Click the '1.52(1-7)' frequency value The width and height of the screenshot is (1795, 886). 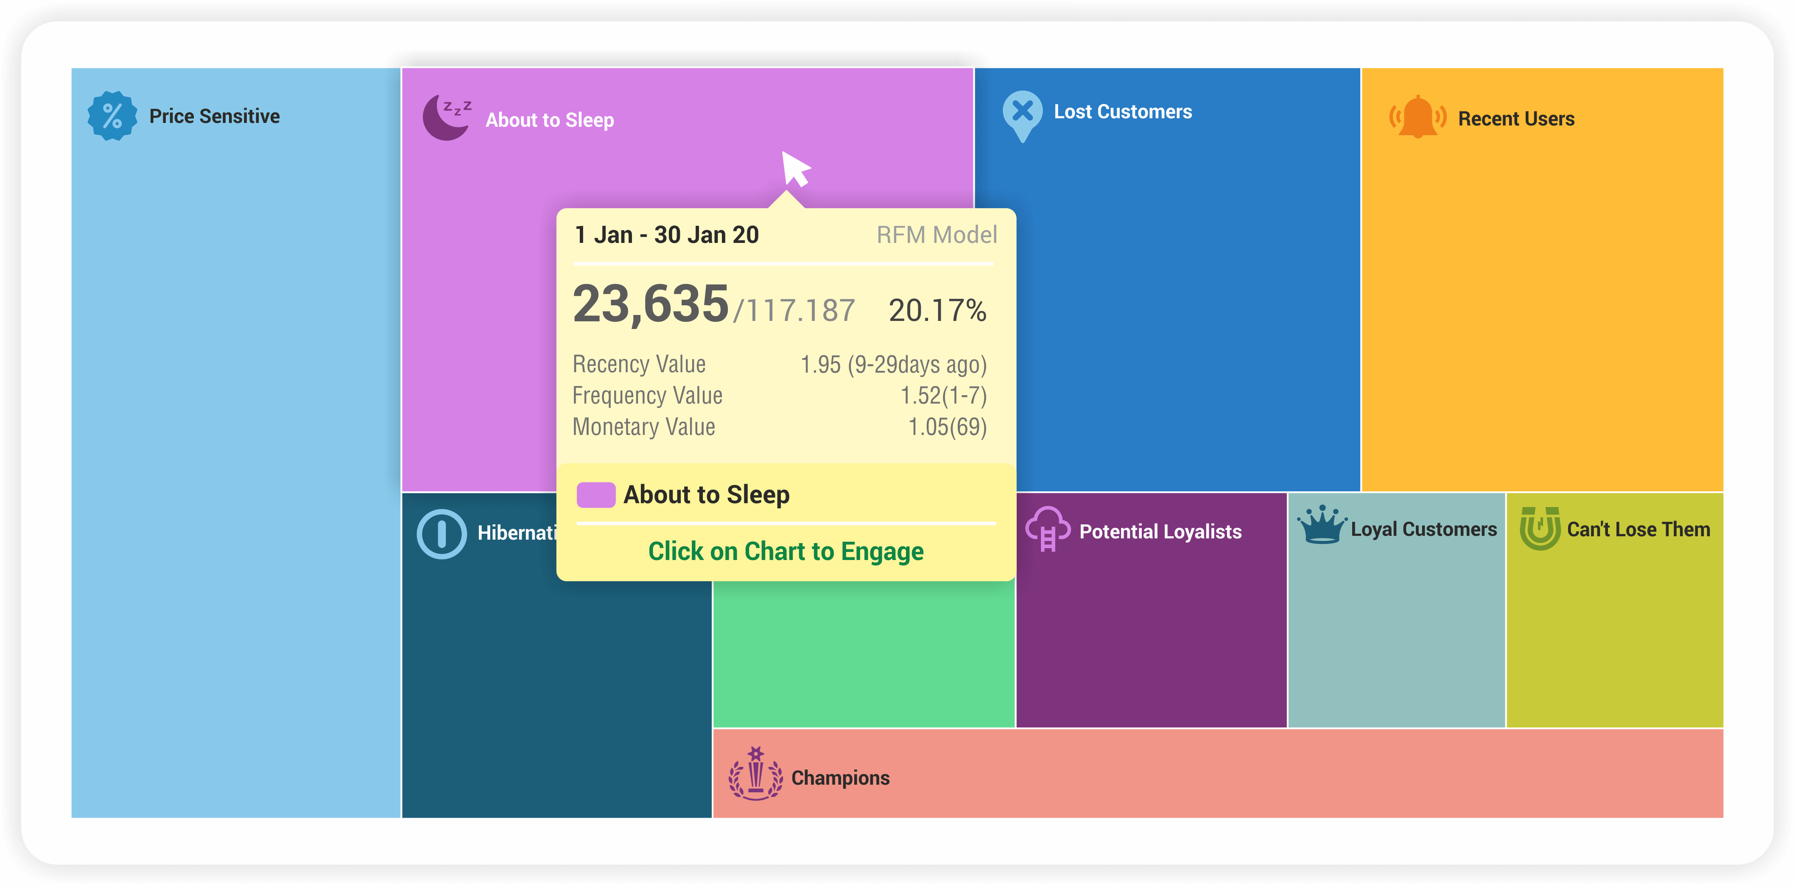[x=943, y=396]
